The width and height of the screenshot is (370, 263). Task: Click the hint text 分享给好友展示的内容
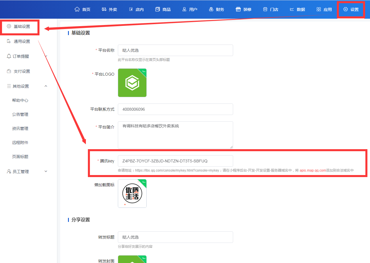click(x=135, y=247)
